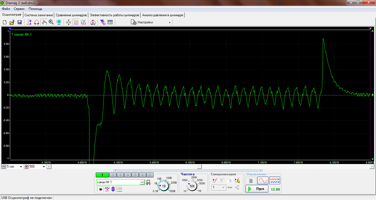Click the AUTO scale toolbar icon
Image resolution: width=376 pixels, height=200 pixels.
[x=93, y=22]
